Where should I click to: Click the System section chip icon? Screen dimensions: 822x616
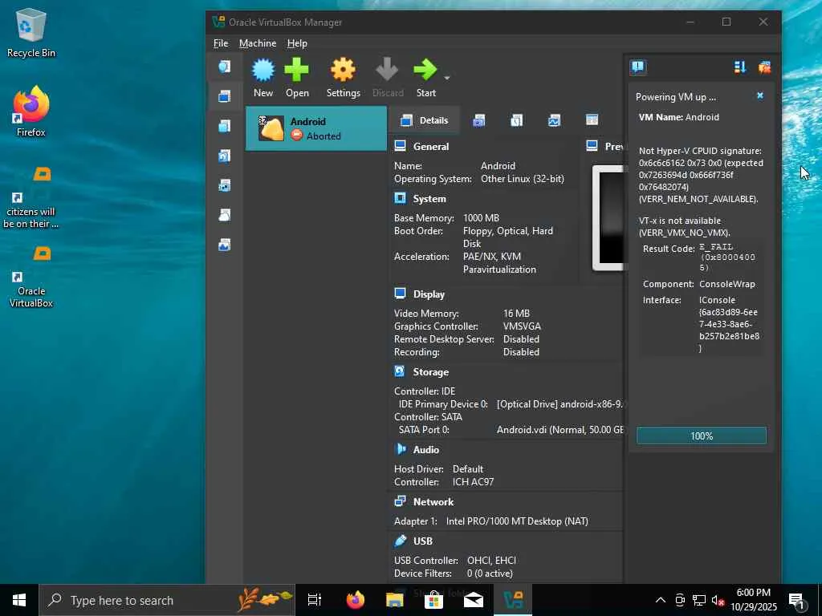coord(400,198)
